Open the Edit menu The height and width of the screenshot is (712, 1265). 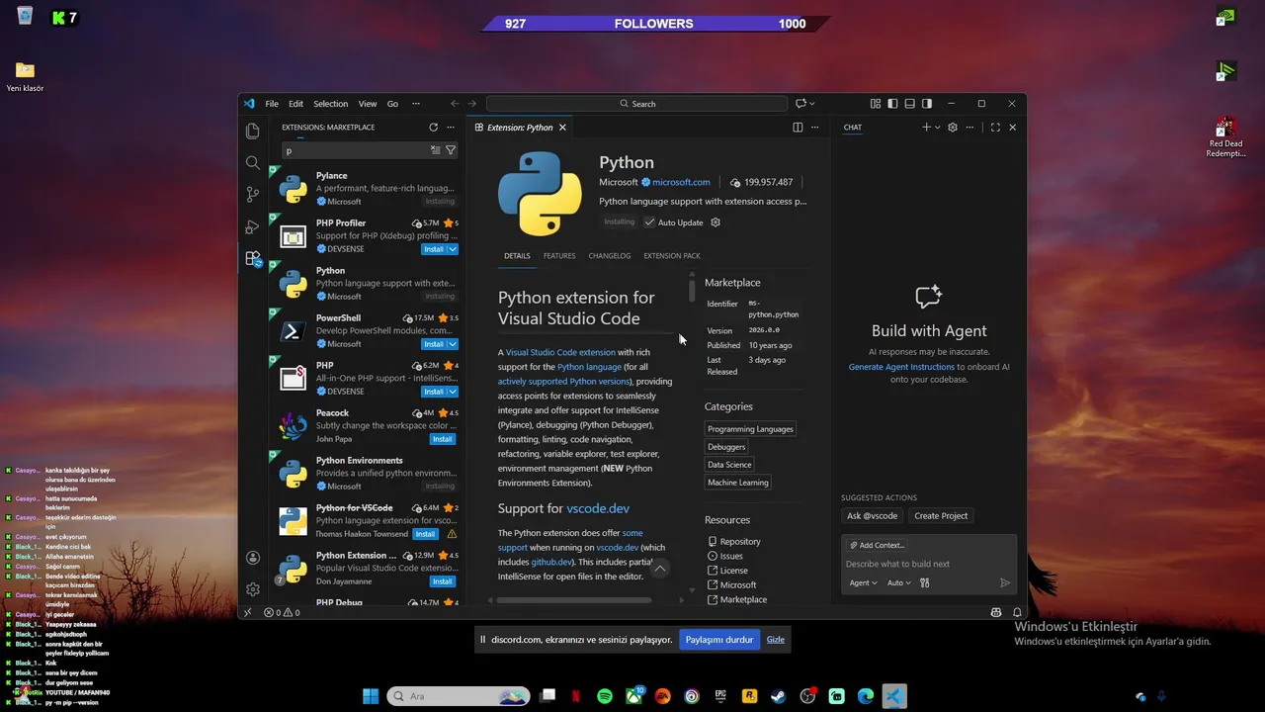pyautogui.click(x=295, y=104)
